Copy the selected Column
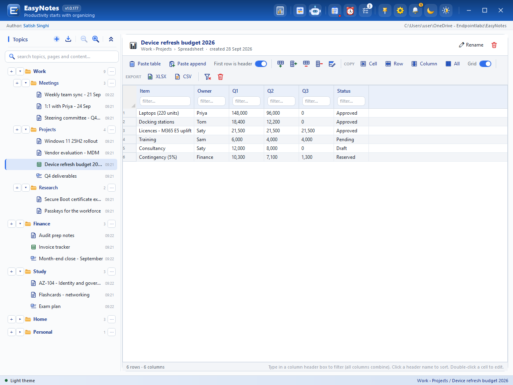 click(424, 64)
